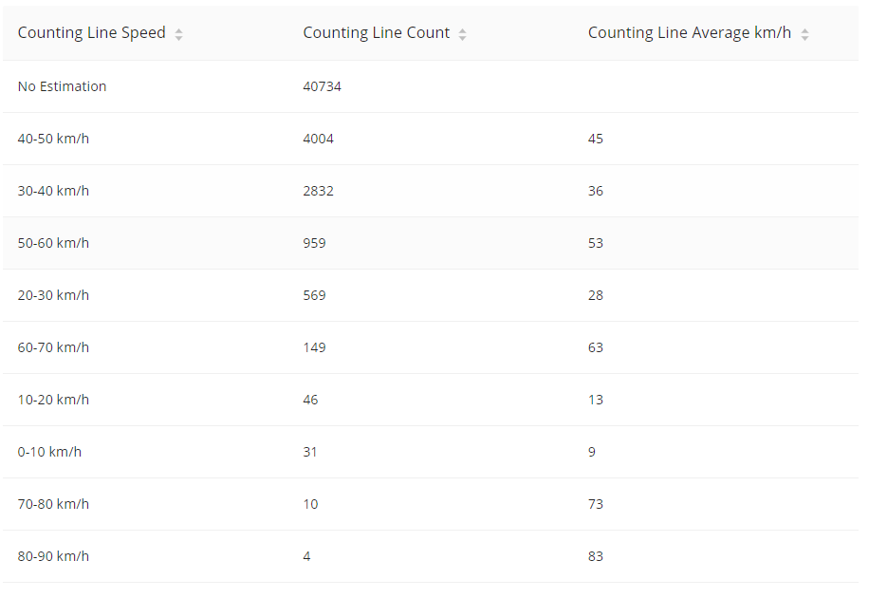The width and height of the screenshot is (869, 598).
Task: Click sort arrows beside Counting Line Average km/h
Action: pos(804,34)
